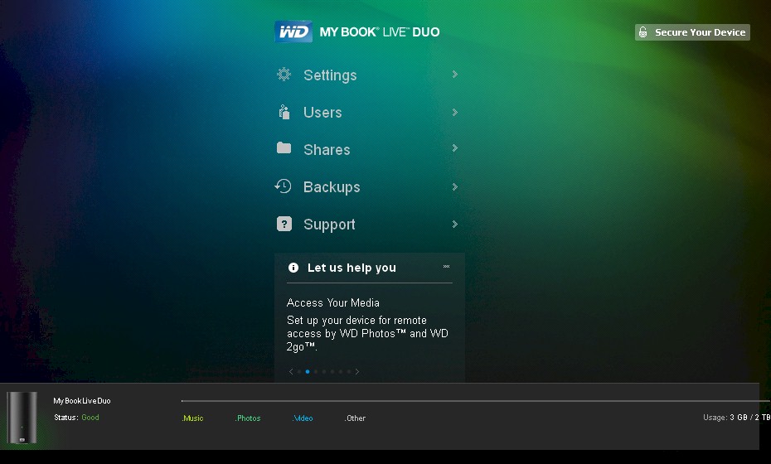Click the info icon next to Let us help you

coord(293,268)
